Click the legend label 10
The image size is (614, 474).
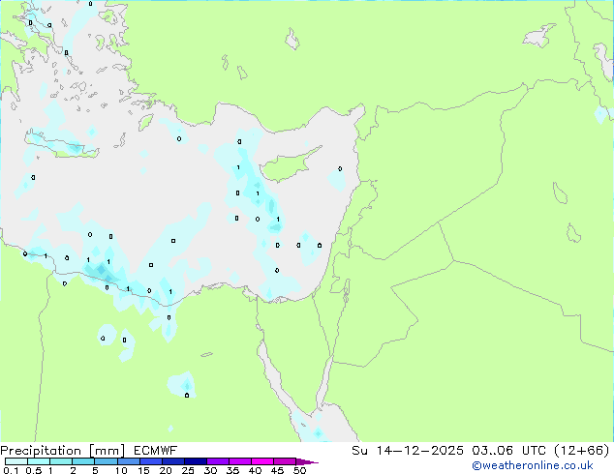tap(121, 470)
